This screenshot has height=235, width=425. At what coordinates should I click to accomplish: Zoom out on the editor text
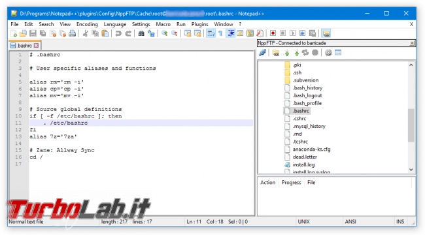click(175, 33)
